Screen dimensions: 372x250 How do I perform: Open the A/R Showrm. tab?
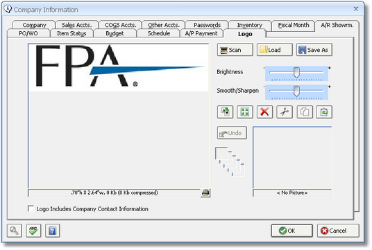click(337, 25)
